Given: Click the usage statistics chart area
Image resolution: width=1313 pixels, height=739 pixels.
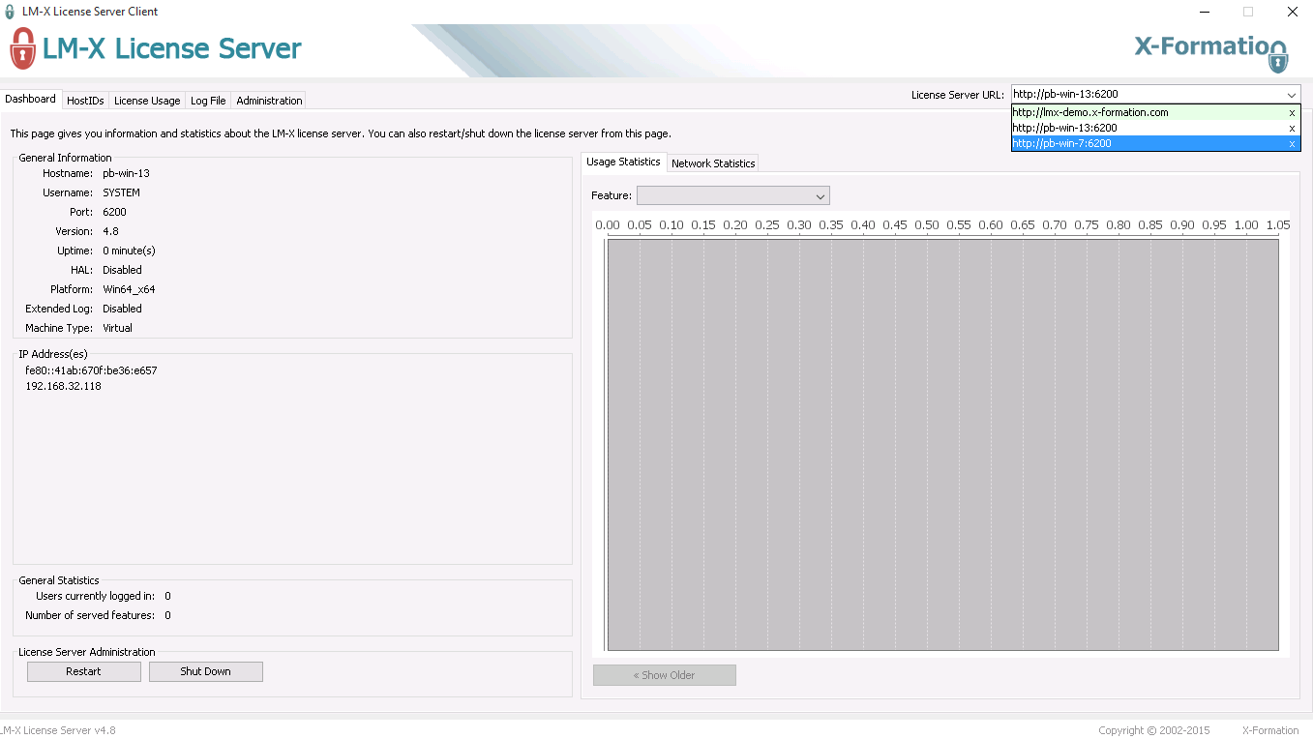Looking at the screenshot, I should click(x=943, y=445).
